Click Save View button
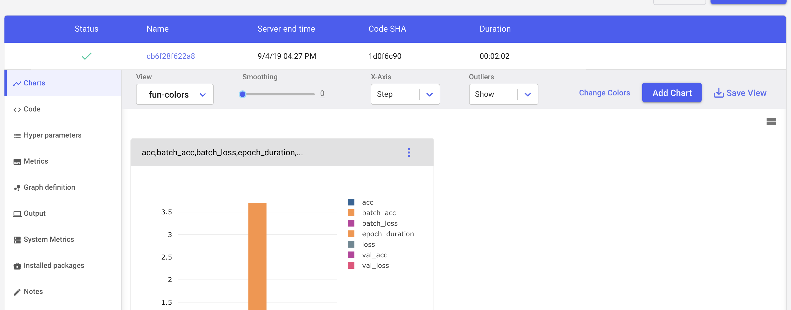Image resolution: width=791 pixels, height=310 pixels. pyautogui.click(x=740, y=93)
